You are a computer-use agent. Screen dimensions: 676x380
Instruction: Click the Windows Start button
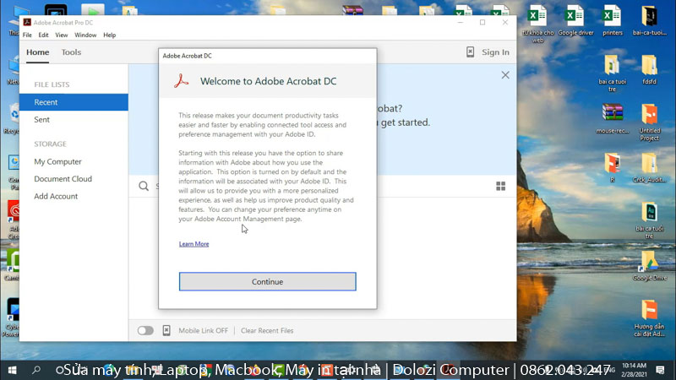click(x=12, y=370)
